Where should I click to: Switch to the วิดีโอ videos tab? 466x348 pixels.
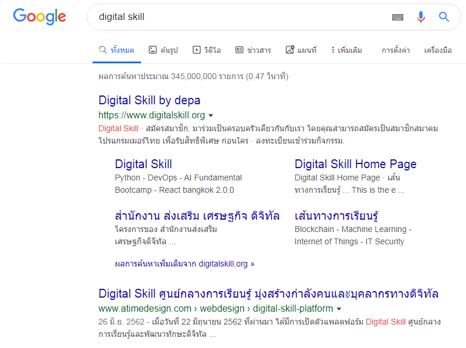(207, 50)
